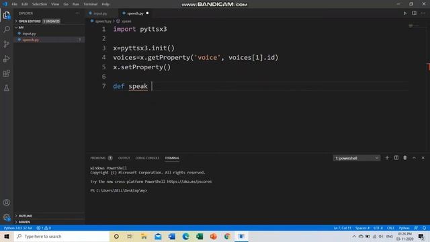The height and width of the screenshot is (242, 430).
Task: Click the feedback icon in status bar
Action: point(416,228)
